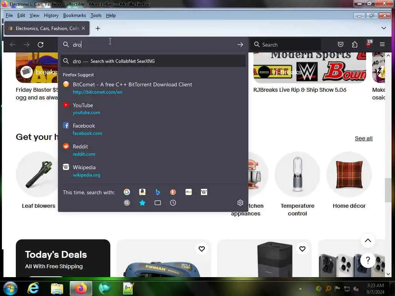Image resolution: width=395 pixels, height=296 pixels.
Task: Open the Home décor category
Action: (x=349, y=180)
